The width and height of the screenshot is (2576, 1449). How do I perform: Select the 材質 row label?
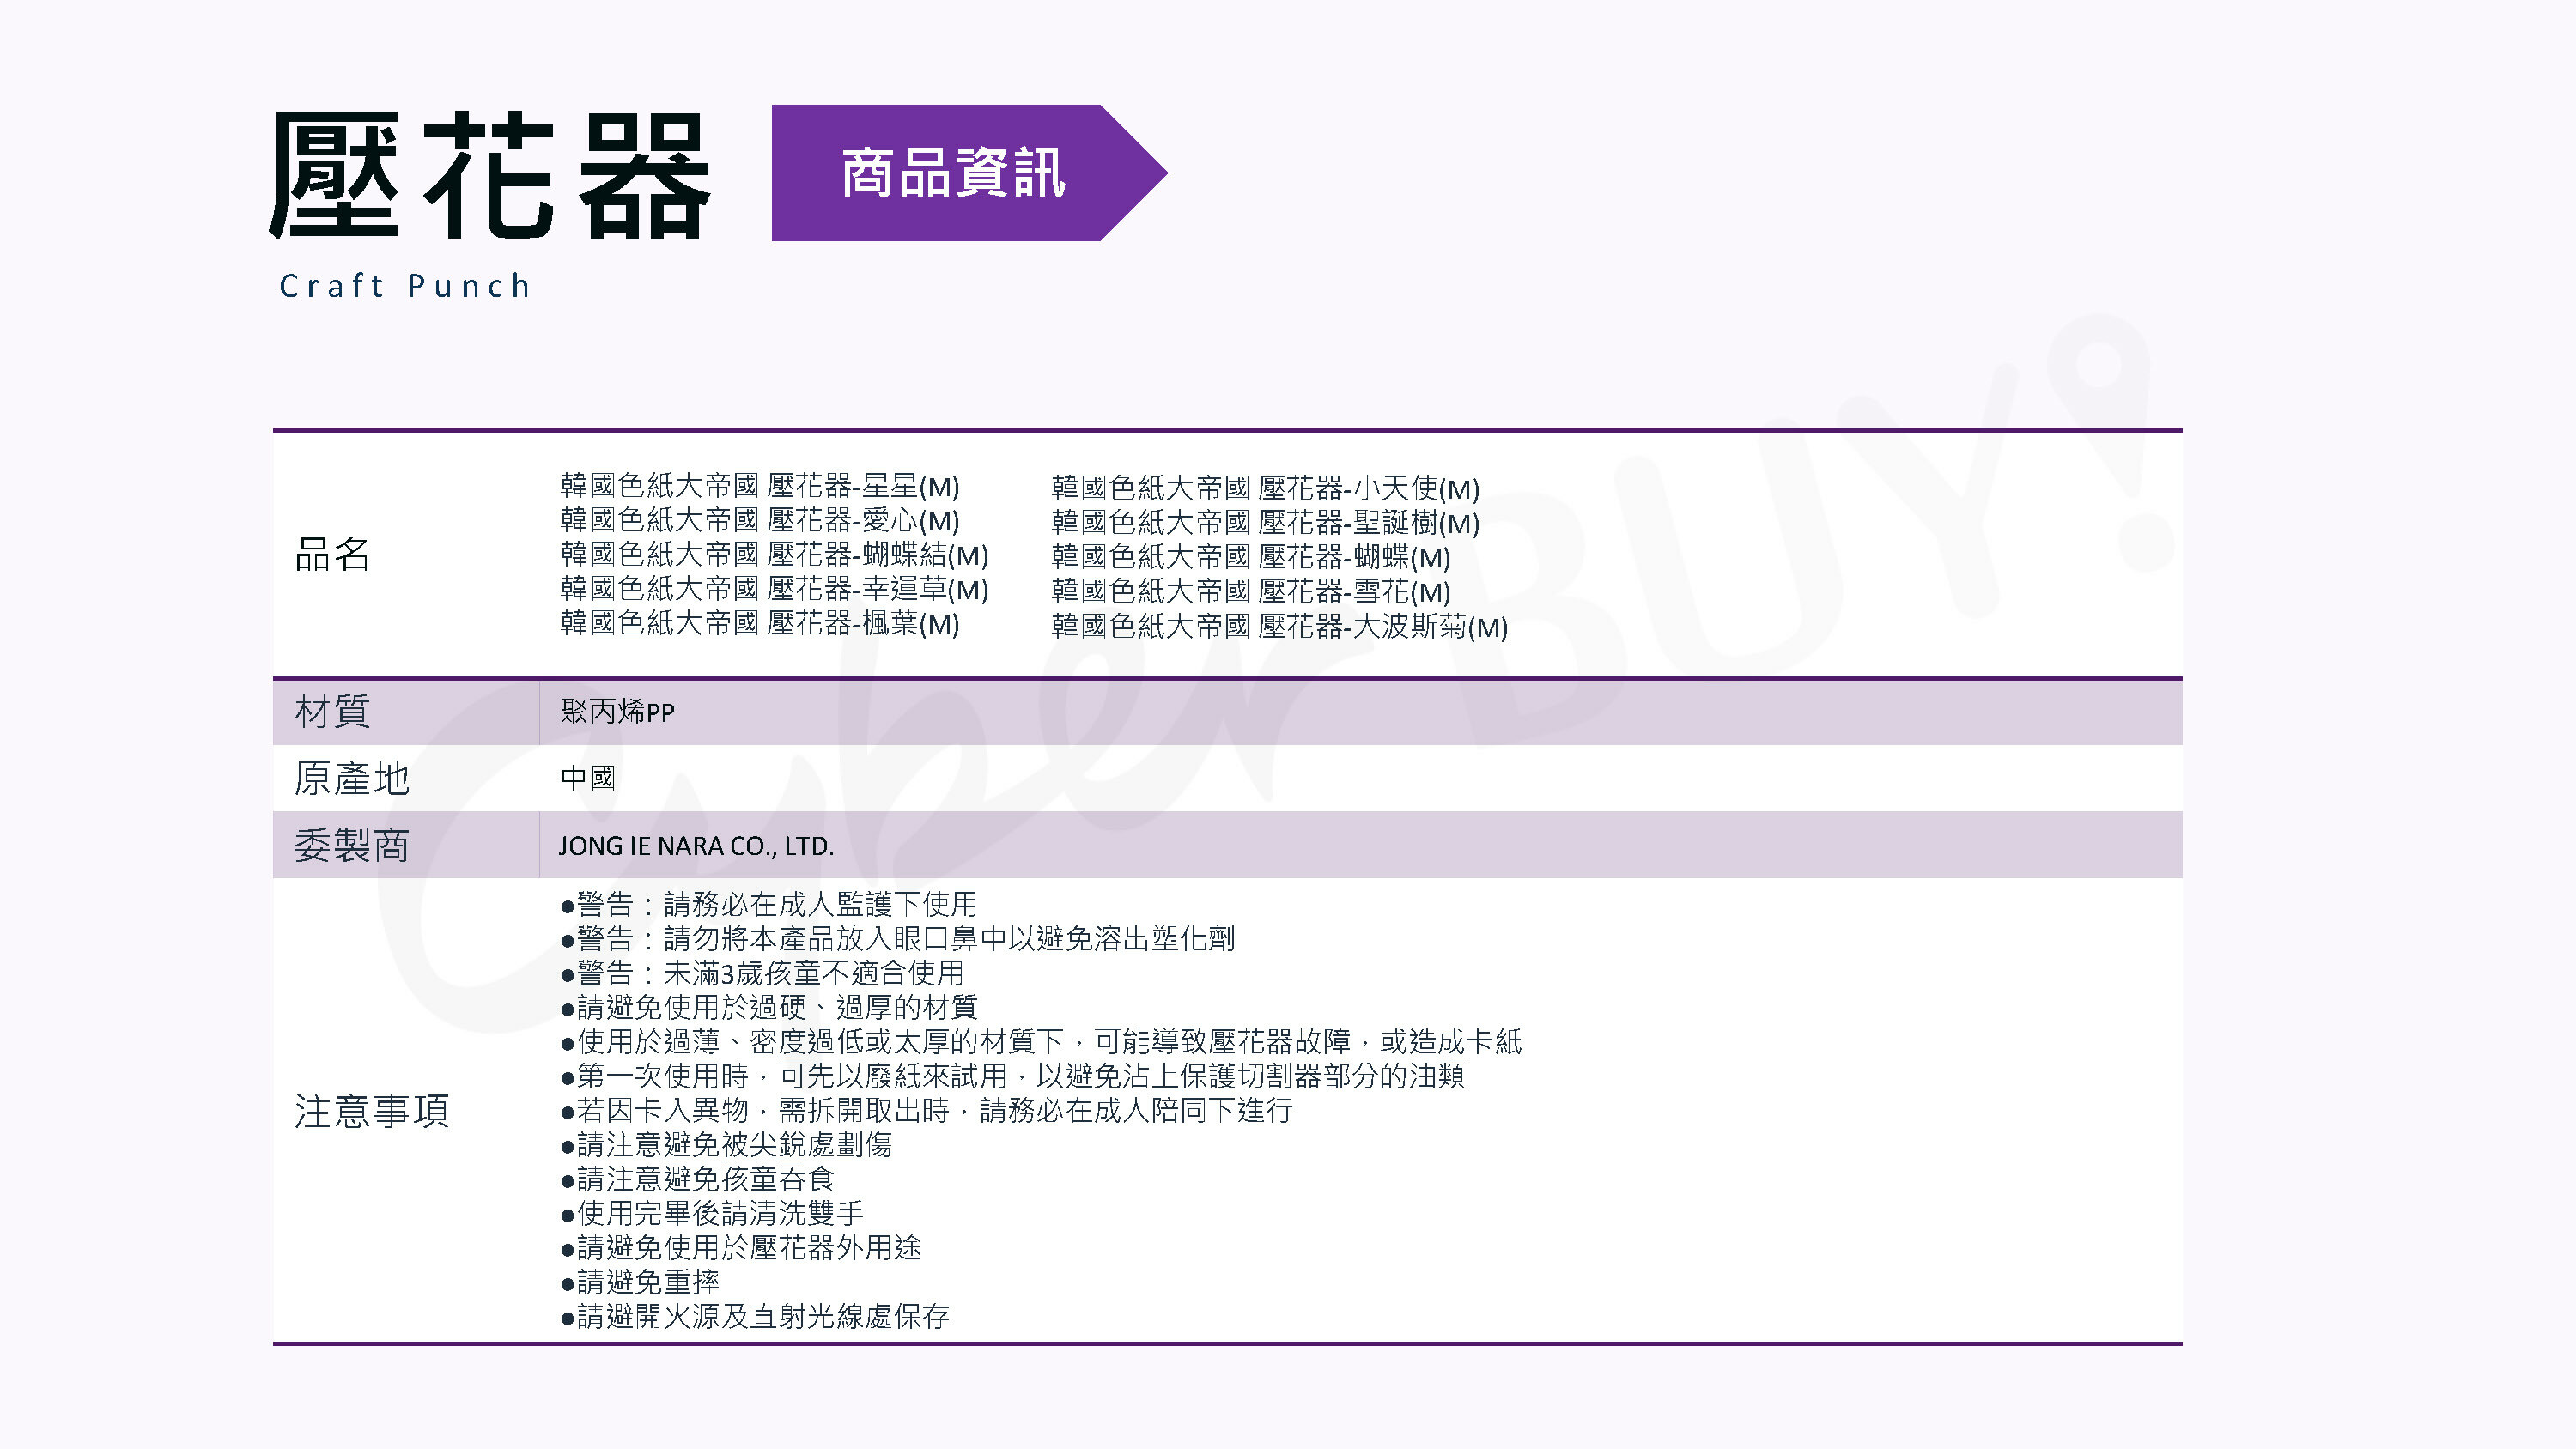(332, 712)
